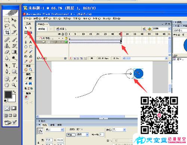The height and width of the screenshot is (145, 187).
Task: Pick the Flash Eraser tool
Action: pyautogui.click(x=31, y=61)
